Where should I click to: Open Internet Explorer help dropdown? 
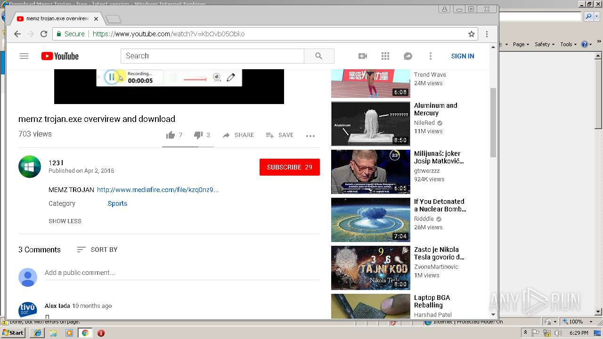pos(587,44)
